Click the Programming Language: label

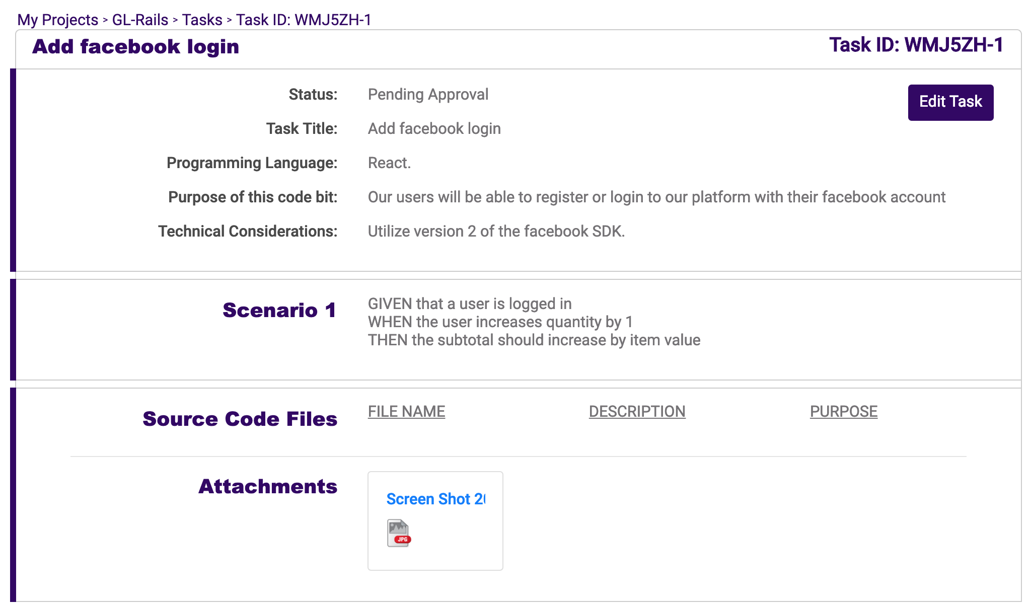[x=252, y=163]
